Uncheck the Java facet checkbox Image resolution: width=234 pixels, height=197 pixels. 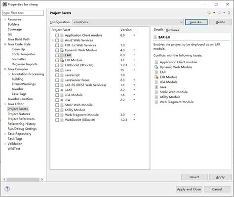click(57, 70)
